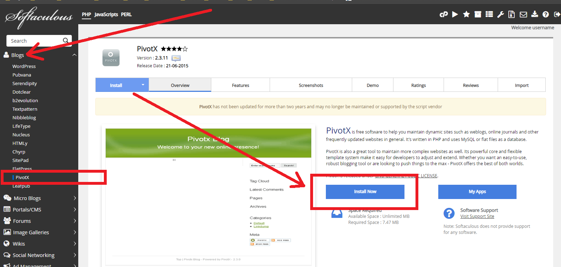Open the Nibbleblog script entry

tap(24, 117)
